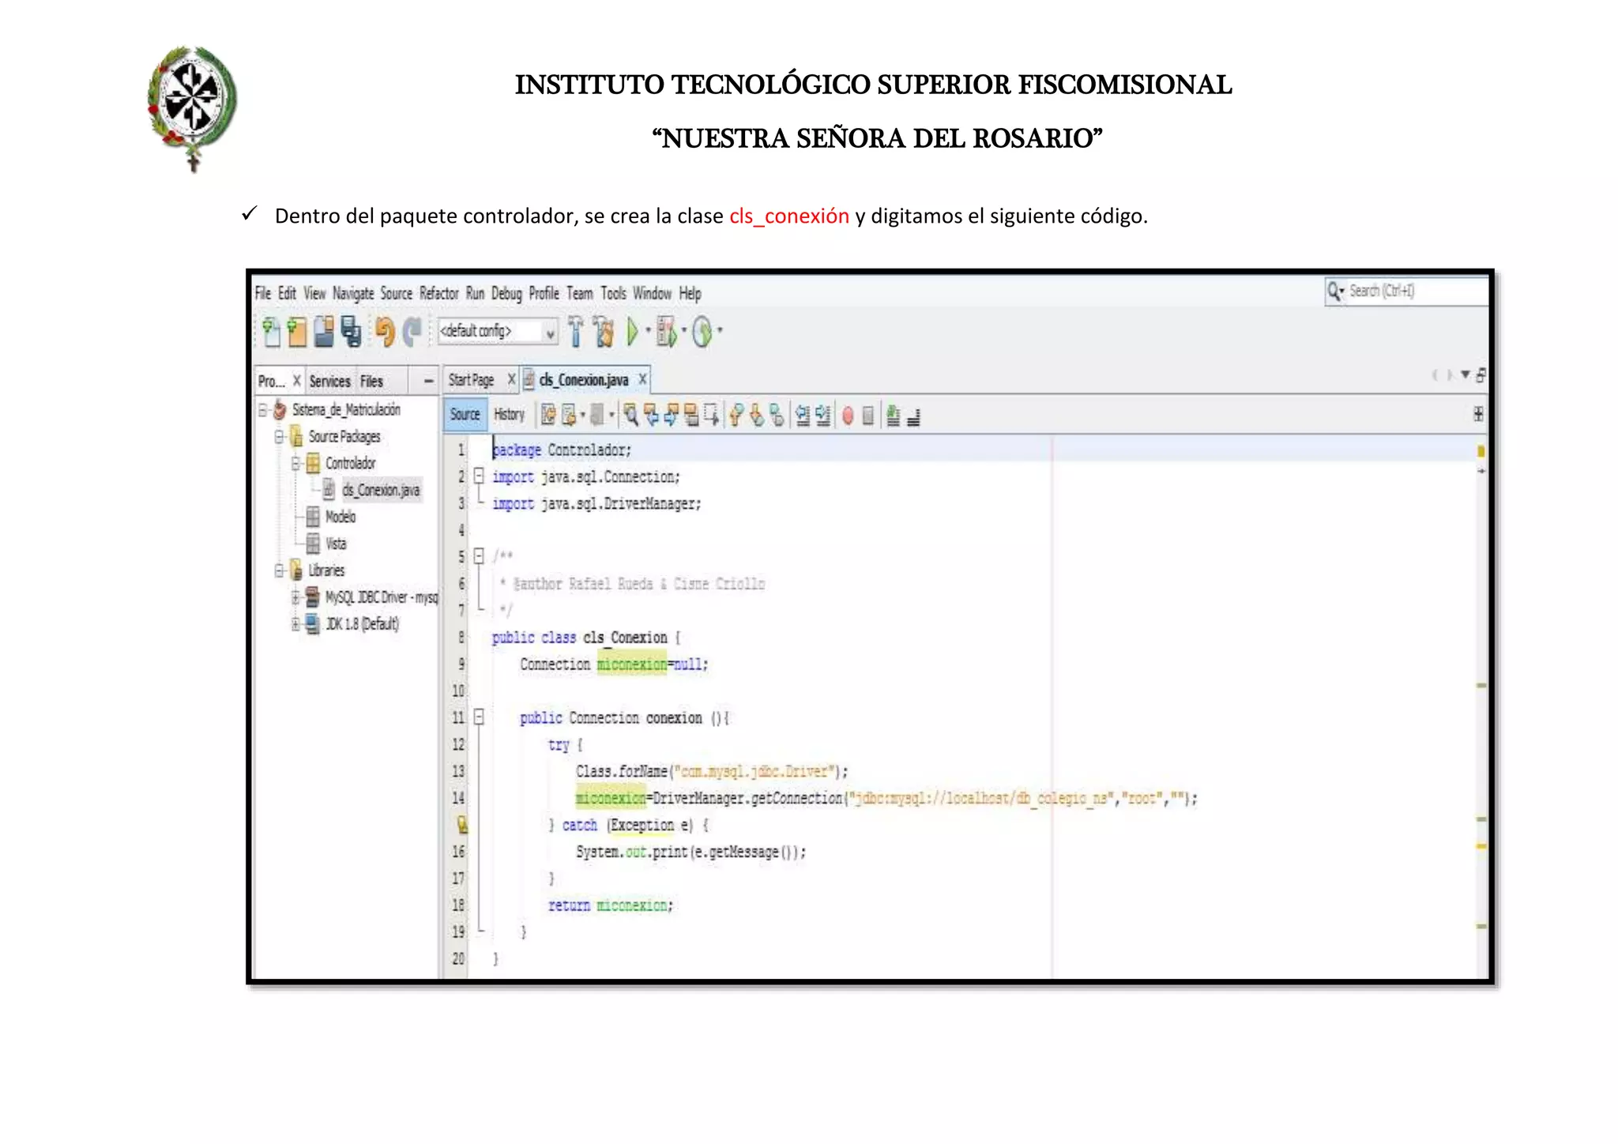Open the File menu
This screenshot has height=1144, width=1618.
[x=263, y=294]
